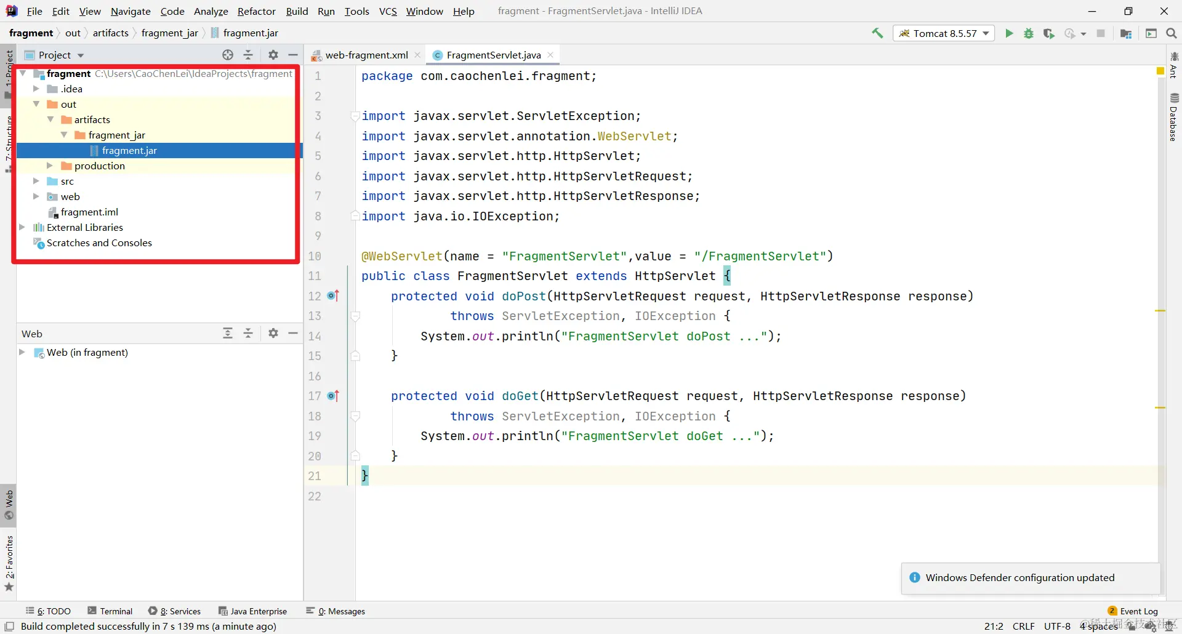Toggle the Ant side tool window
The image size is (1182, 634).
[x=1174, y=65]
